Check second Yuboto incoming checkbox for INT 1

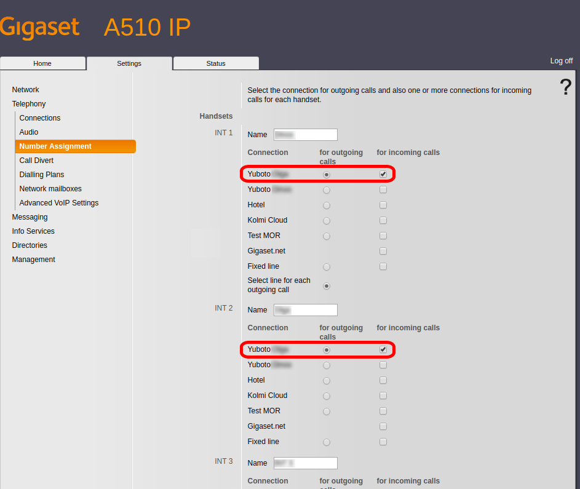tap(383, 189)
